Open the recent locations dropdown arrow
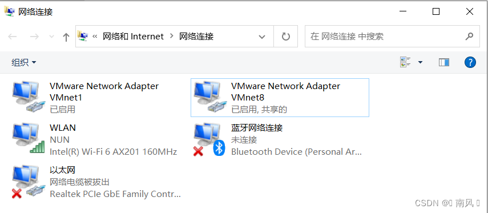 point(52,37)
